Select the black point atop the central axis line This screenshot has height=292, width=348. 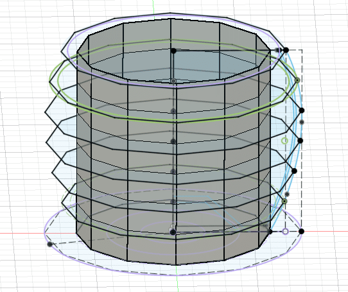point(173,51)
